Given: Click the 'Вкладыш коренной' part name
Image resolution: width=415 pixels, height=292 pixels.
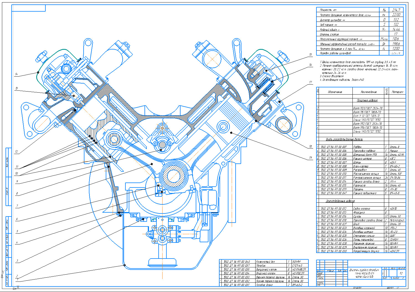Looking at the screenshot, I should pos(364,228).
